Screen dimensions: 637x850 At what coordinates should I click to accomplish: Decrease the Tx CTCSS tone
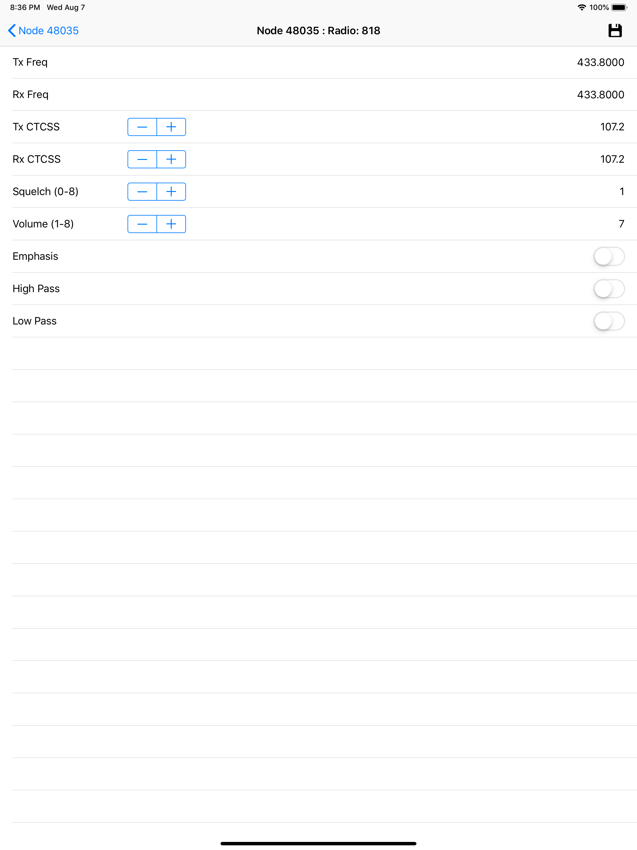142,127
